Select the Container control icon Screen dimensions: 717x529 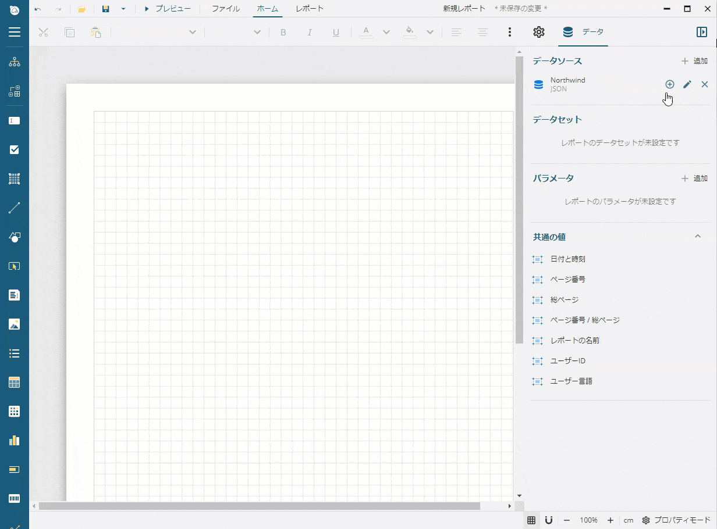[15, 179]
